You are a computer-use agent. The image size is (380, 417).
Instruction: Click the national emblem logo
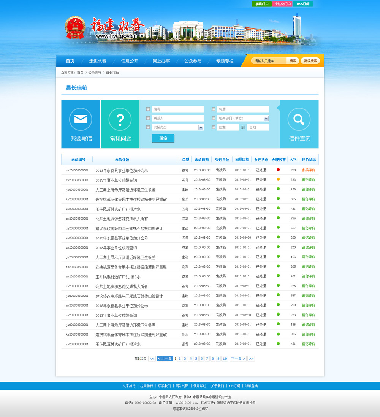pos(75,28)
